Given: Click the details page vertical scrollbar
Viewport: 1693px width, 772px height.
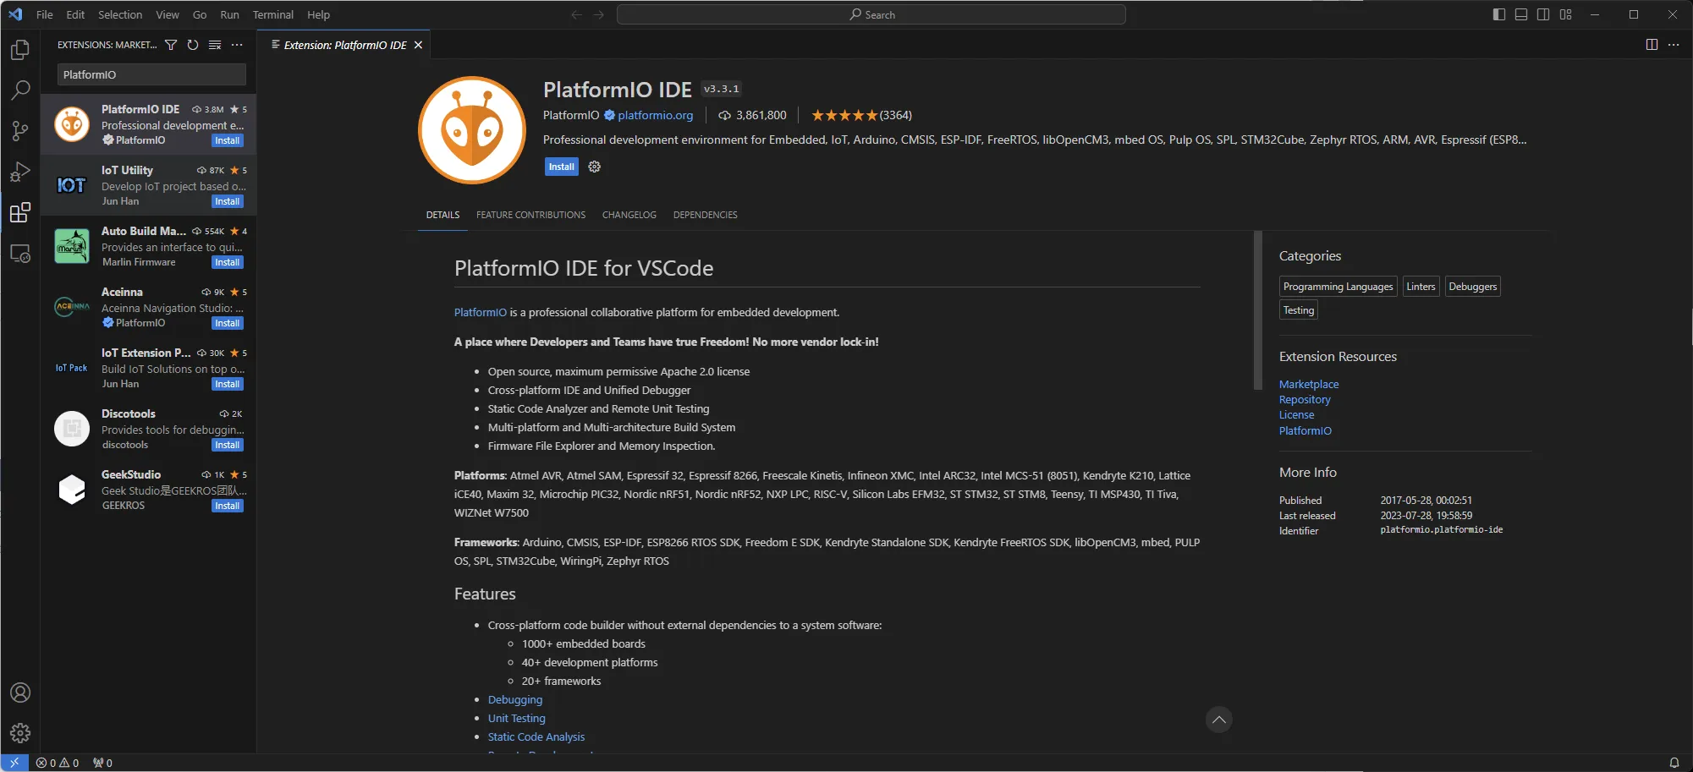Looking at the screenshot, I should (x=1257, y=310).
